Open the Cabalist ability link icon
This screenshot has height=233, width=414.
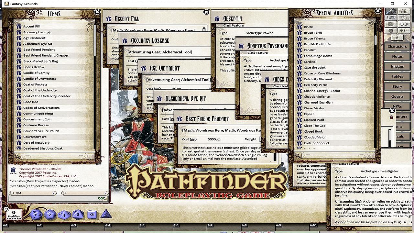(300, 50)
